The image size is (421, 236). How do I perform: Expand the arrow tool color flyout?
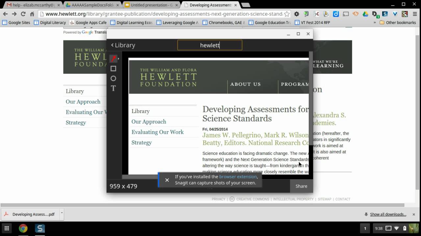click(x=118, y=59)
